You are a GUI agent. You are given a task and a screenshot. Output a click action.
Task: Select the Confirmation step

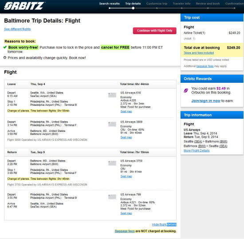[235, 4]
